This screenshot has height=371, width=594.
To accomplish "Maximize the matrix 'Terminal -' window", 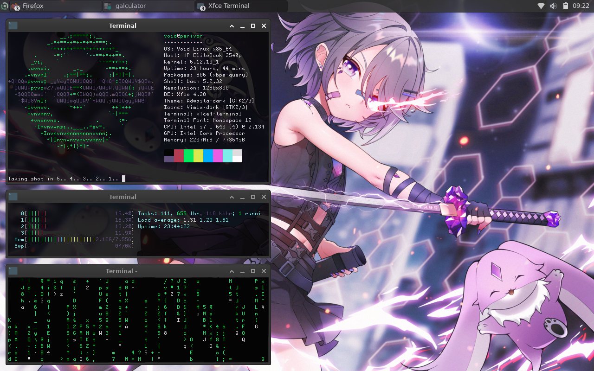I will click(253, 271).
